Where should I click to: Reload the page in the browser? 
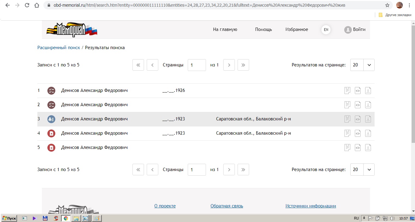coord(27,5)
